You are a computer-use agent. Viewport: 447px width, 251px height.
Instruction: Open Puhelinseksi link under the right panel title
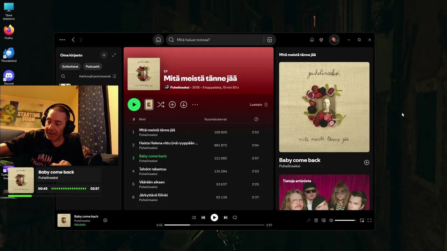click(x=290, y=166)
